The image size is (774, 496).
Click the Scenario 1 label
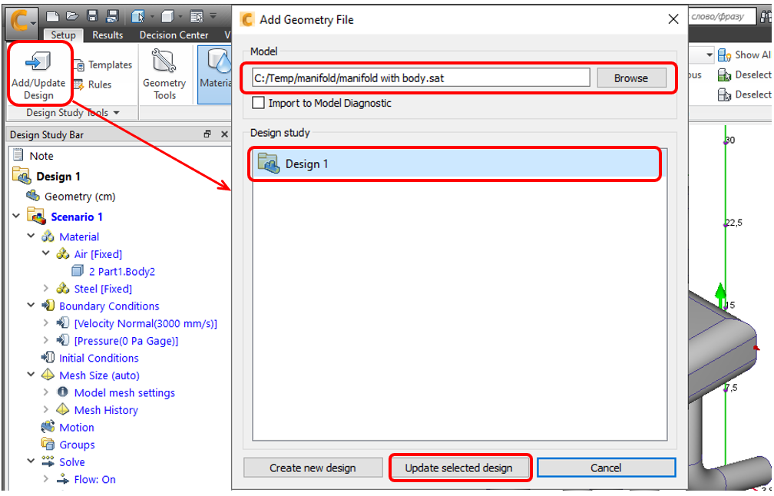[x=77, y=217]
